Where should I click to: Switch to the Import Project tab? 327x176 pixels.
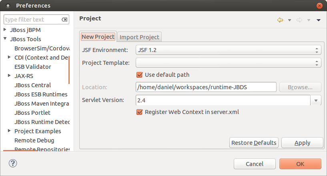click(x=139, y=37)
